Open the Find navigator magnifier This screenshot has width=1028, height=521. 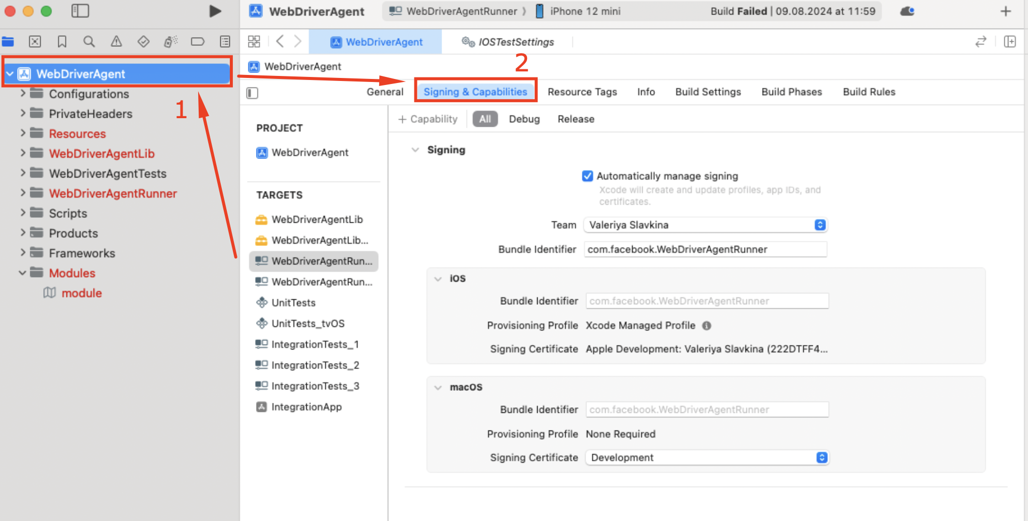pyautogui.click(x=89, y=42)
